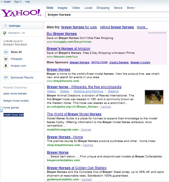Select the Sponsored Results filter in sidebar
Viewport: 169px width, 182px height.
pos(22,78)
